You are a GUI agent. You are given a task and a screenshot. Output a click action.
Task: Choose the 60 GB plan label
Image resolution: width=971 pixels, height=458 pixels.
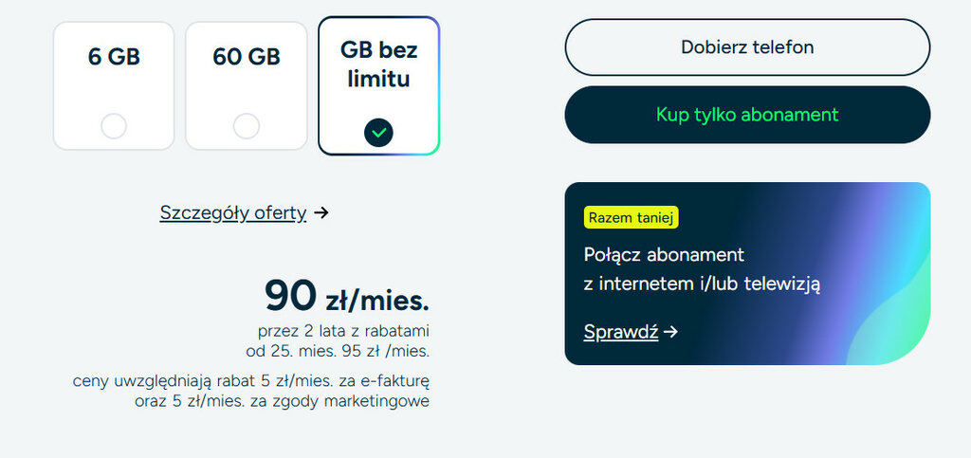247,57
